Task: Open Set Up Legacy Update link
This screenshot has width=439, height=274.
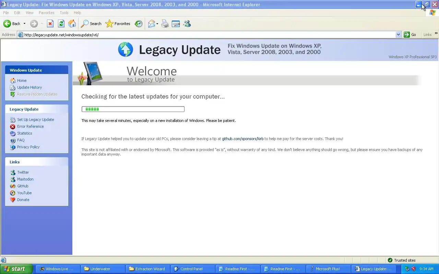Action: click(x=35, y=120)
